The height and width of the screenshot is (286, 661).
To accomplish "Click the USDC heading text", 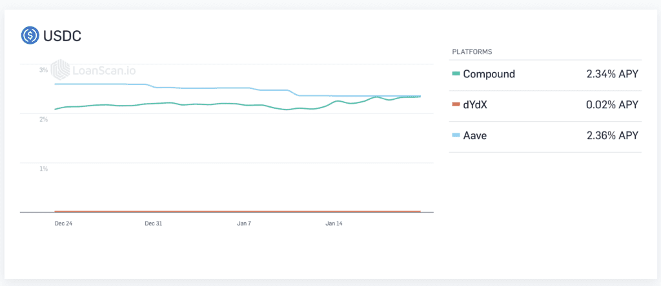I will point(63,36).
